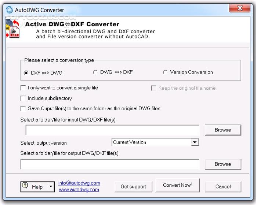
Task: Start conversion with Convert Now!
Action: [x=177, y=185]
